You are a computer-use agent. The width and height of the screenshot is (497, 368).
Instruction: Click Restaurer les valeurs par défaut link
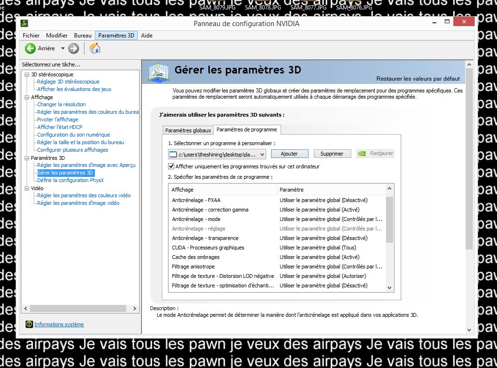point(418,79)
